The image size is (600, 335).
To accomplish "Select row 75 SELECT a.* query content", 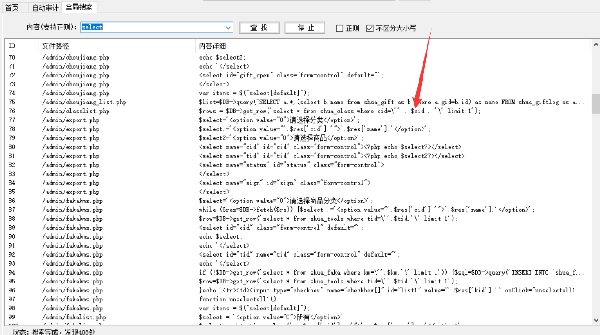I will pos(392,102).
